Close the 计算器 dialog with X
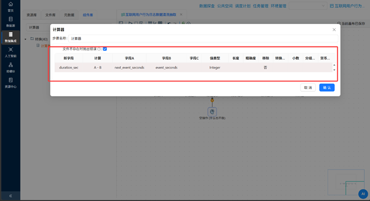Image resolution: width=370 pixels, height=201 pixels. pos(334,29)
